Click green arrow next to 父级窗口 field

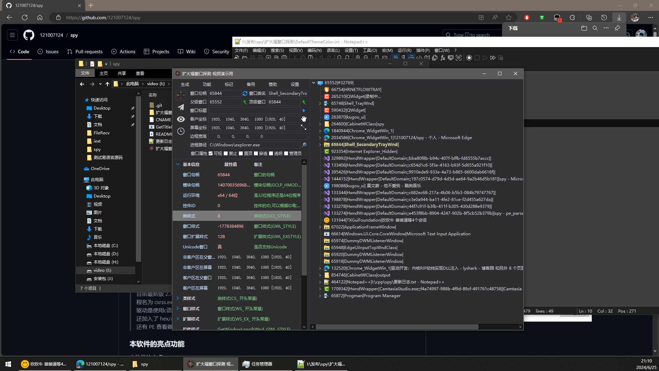[x=245, y=102]
